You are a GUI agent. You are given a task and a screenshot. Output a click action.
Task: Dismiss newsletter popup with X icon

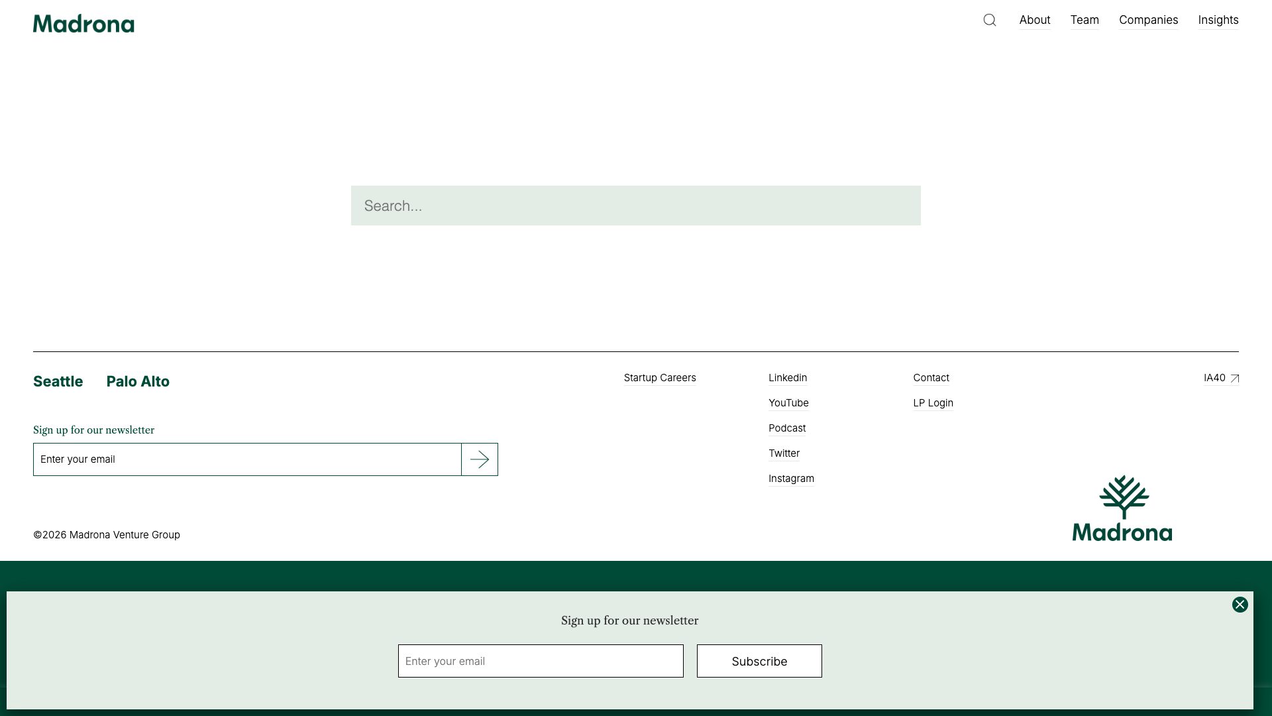[x=1240, y=605]
